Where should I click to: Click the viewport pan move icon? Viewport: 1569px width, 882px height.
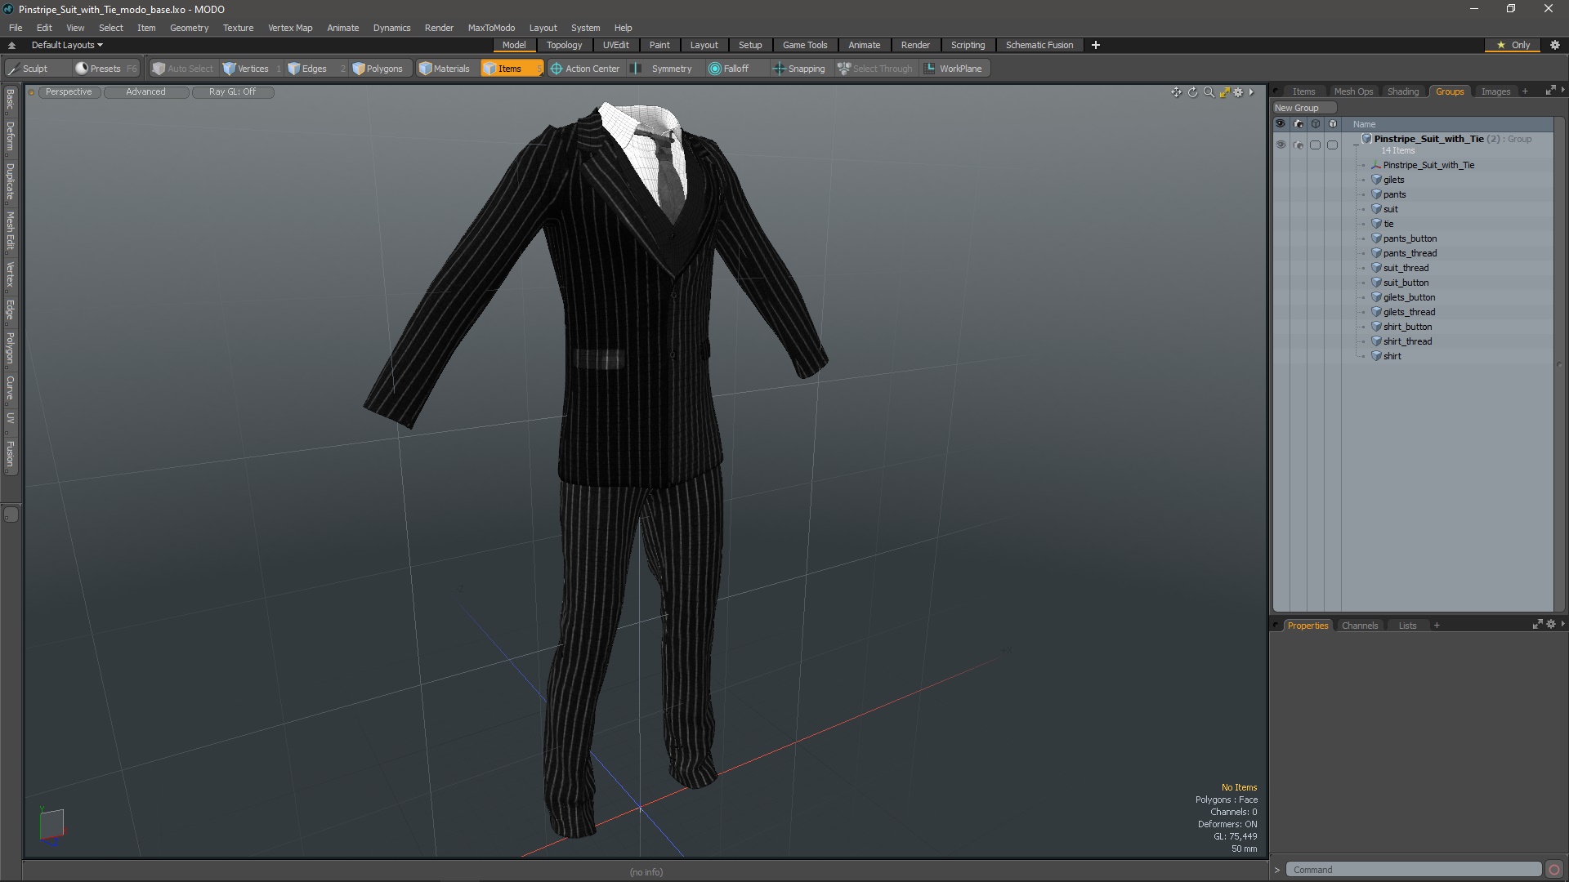[1176, 92]
